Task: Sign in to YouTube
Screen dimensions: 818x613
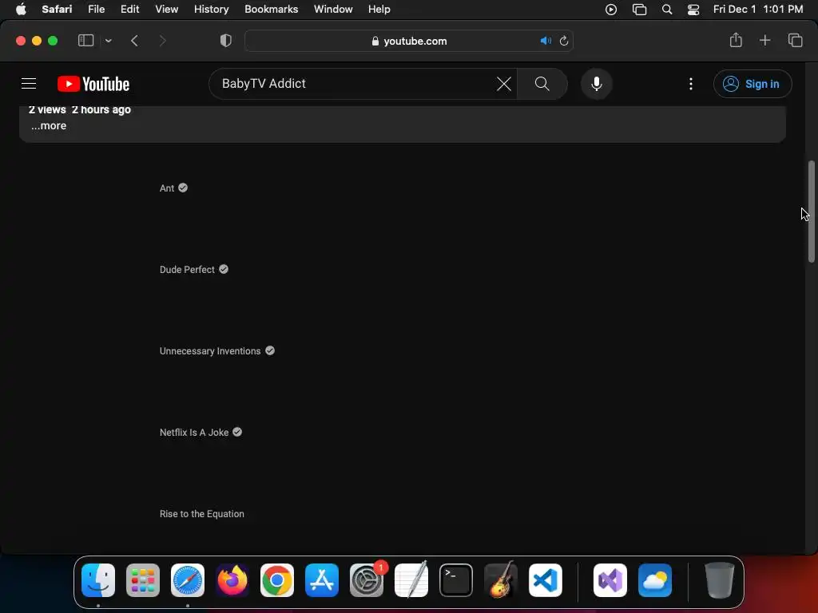Action: [x=752, y=84]
